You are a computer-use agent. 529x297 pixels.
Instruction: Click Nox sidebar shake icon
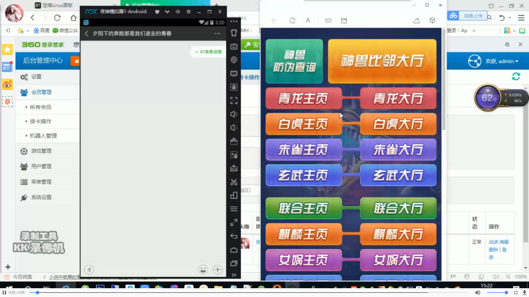(234, 32)
